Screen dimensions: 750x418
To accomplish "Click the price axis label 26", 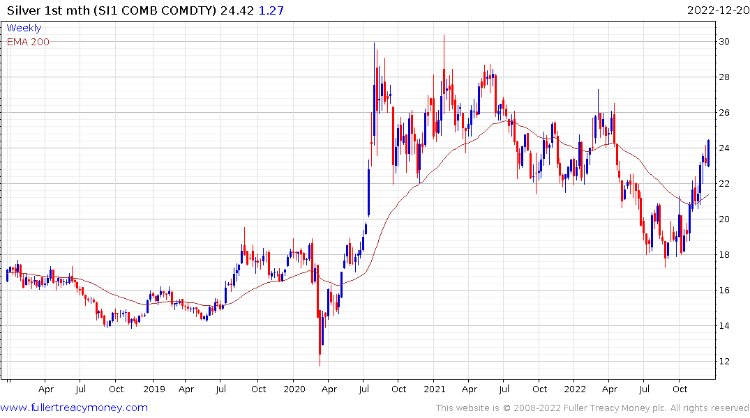I will click(x=723, y=113).
